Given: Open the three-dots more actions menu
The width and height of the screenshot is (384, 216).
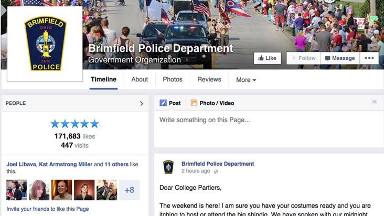Looking at the screenshot, I should coord(369,58).
